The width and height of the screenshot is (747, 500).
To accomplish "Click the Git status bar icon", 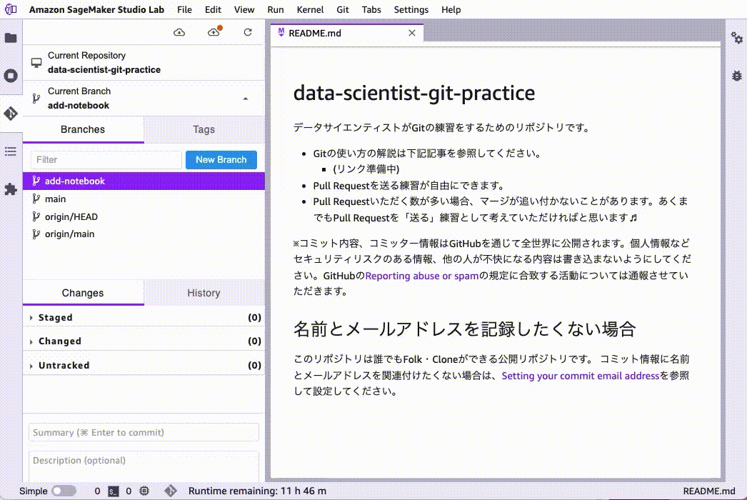I will click(x=171, y=491).
